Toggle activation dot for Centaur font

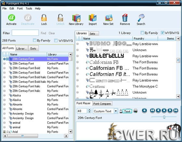(77, 86)
